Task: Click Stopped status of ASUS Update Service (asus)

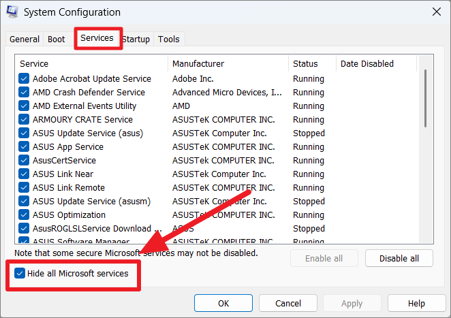Action: click(309, 133)
